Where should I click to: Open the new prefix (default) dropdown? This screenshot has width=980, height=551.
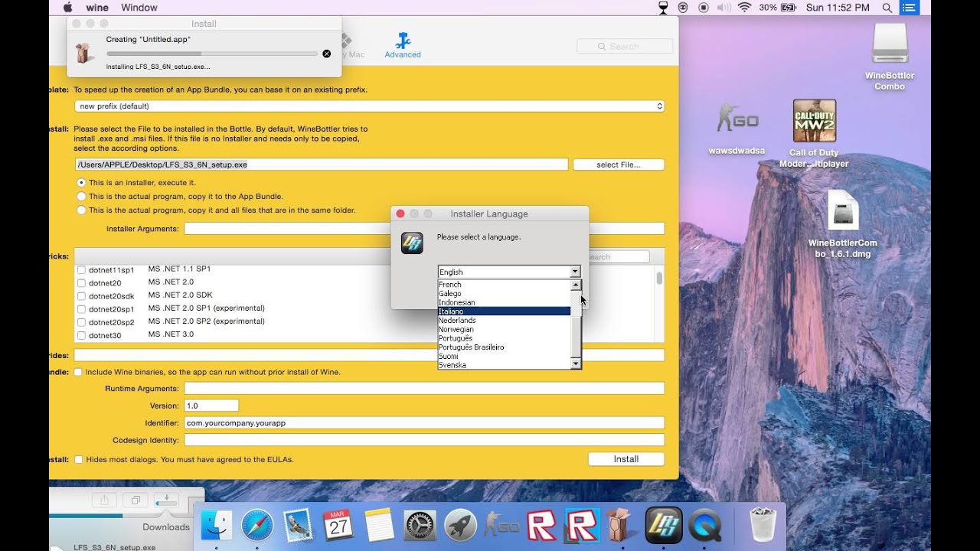coord(370,106)
